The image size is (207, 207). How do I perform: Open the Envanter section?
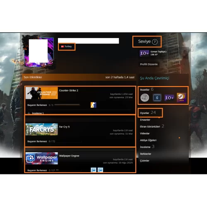[145, 120]
